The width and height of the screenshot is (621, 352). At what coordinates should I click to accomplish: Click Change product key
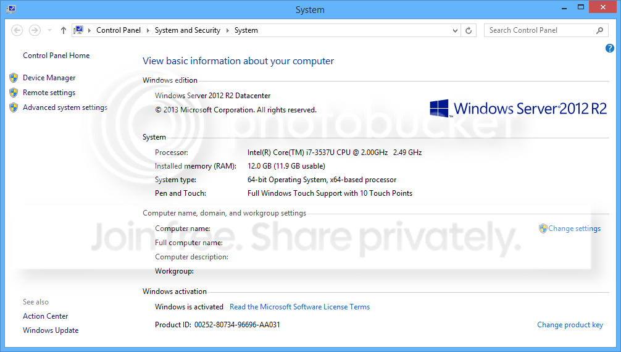point(570,325)
